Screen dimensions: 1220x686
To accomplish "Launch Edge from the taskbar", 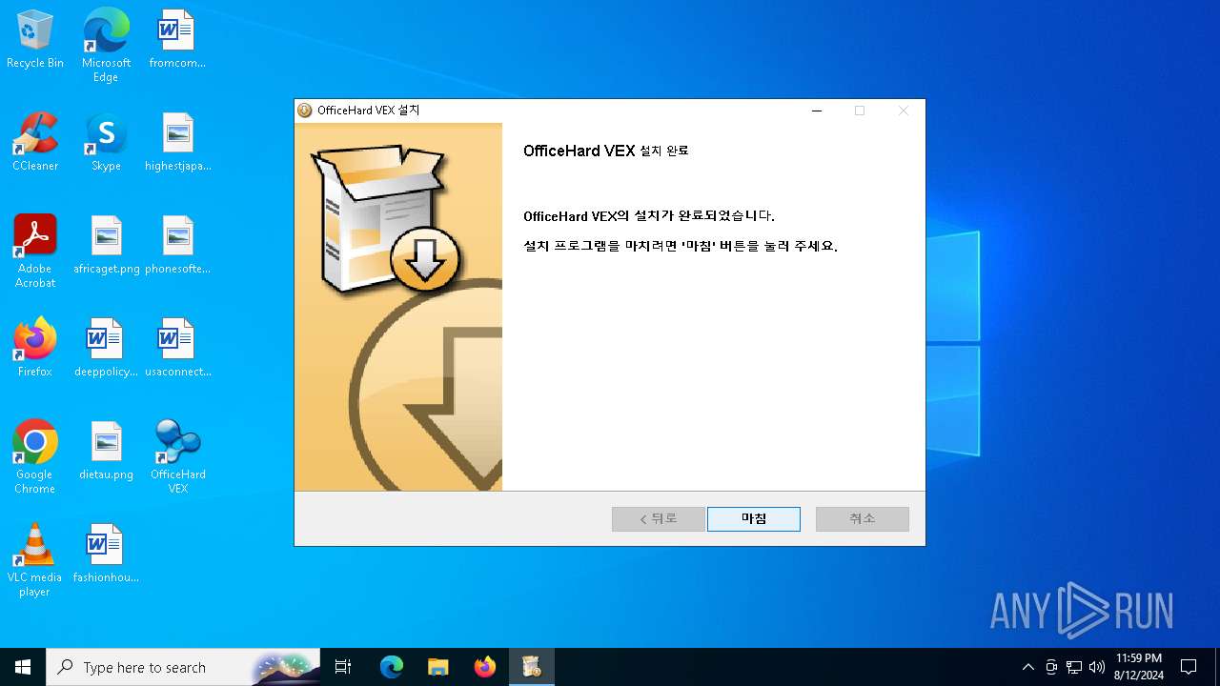I will coord(392,667).
